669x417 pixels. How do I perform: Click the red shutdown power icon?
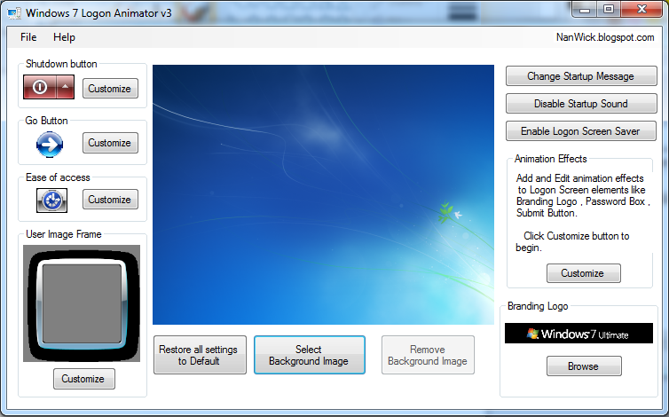(x=40, y=87)
